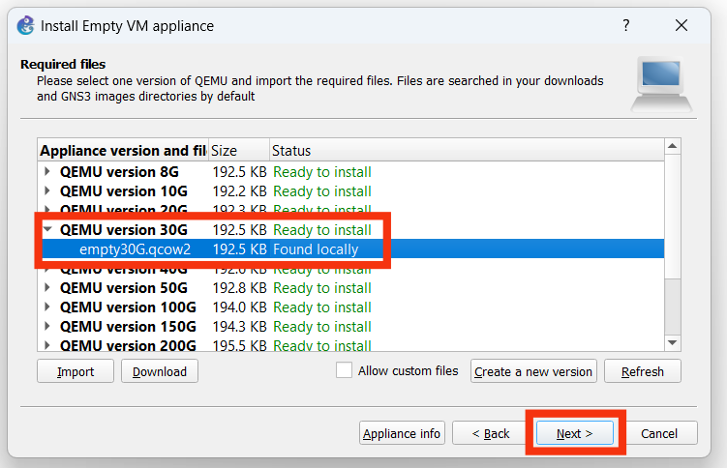The width and height of the screenshot is (727, 468).
Task: Click the GNS3 icon in title bar
Action: pos(25,26)
